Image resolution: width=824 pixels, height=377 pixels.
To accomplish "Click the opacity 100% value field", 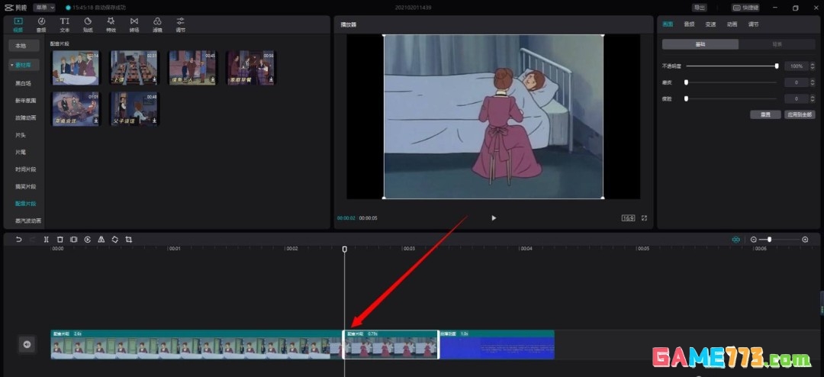I will tap(797, 66).
